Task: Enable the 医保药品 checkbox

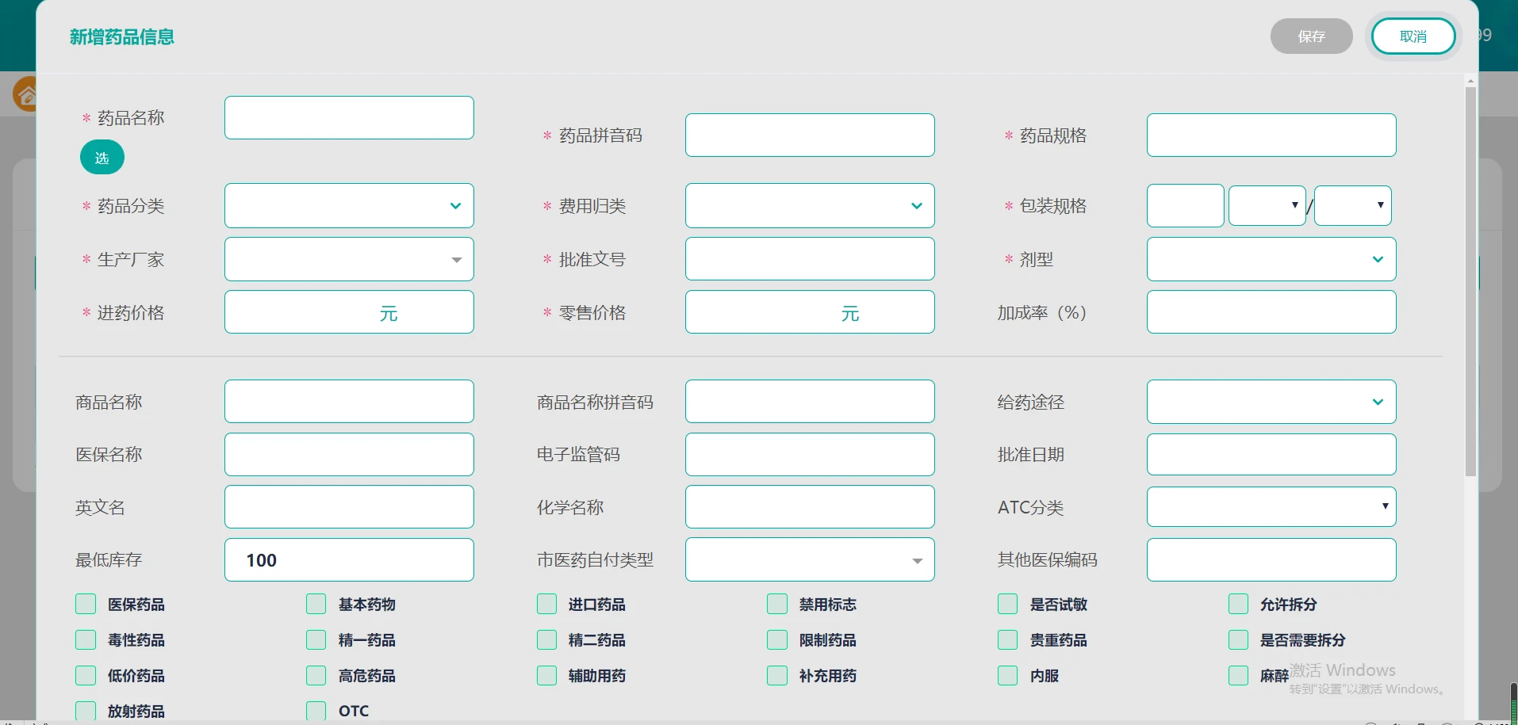Action: pyautogui.click(x=85, y=604)
